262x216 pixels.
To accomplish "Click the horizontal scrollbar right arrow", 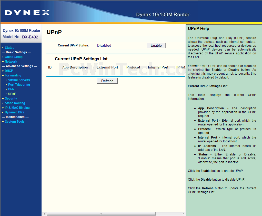I will pos(183,214).
